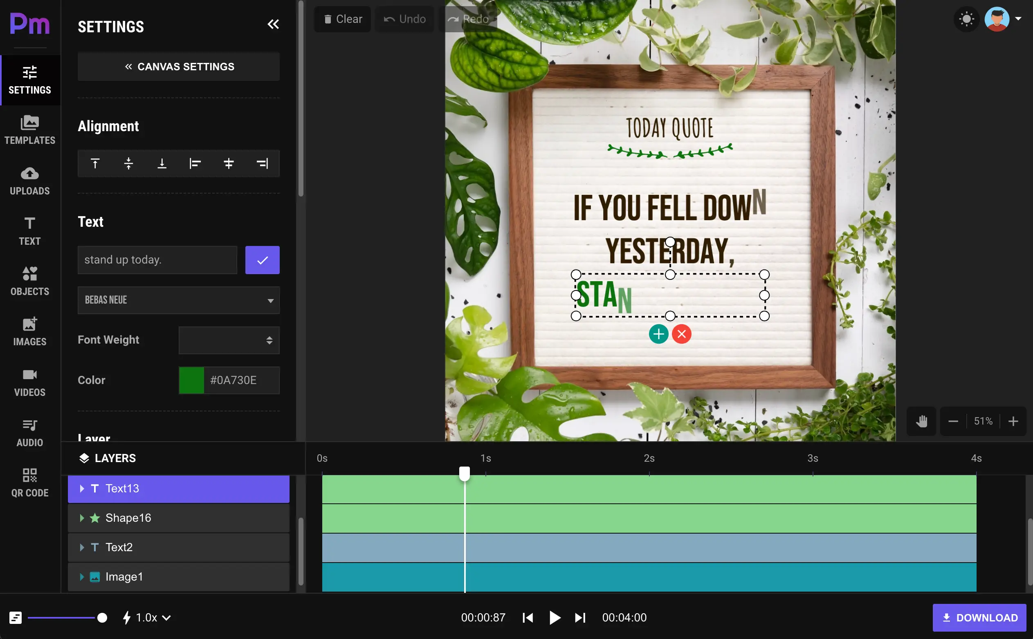Click the timeline zoom slider handle

pyautogui.click(x=102, y=618)
